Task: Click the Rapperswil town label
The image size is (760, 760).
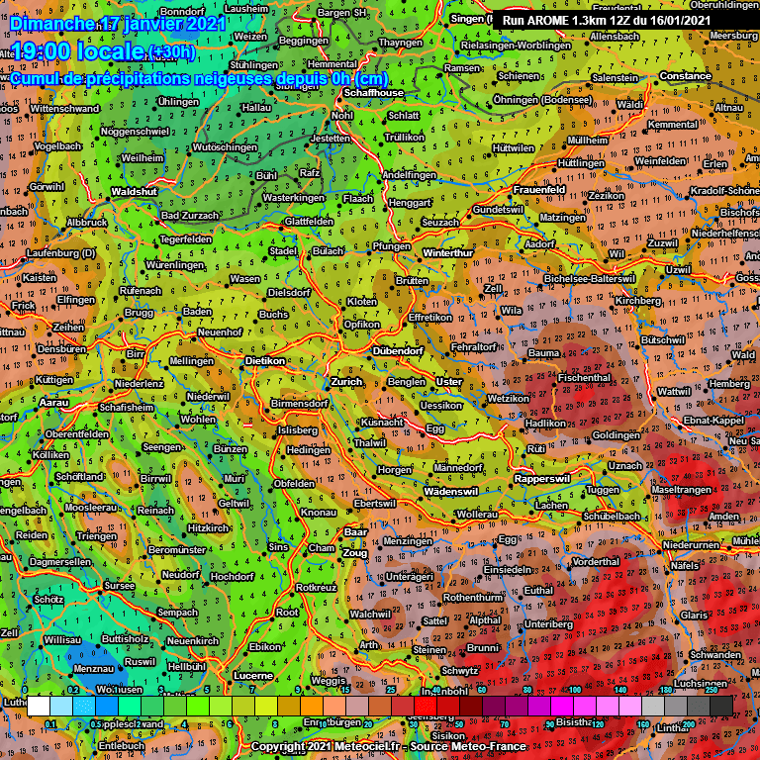Action: (x=542, y=478)
